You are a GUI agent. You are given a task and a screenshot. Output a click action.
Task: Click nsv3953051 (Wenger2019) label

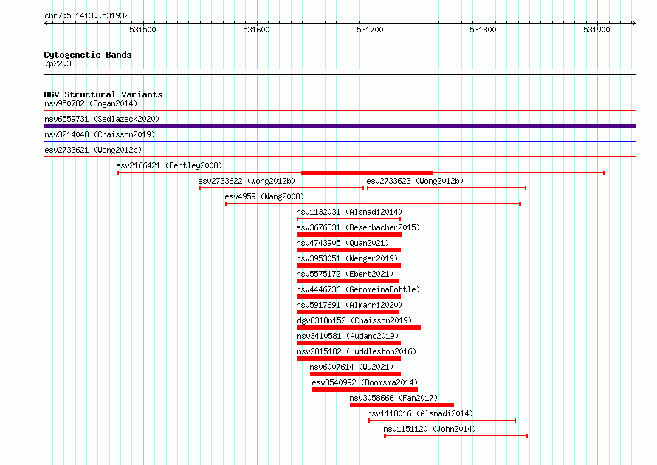347,258
